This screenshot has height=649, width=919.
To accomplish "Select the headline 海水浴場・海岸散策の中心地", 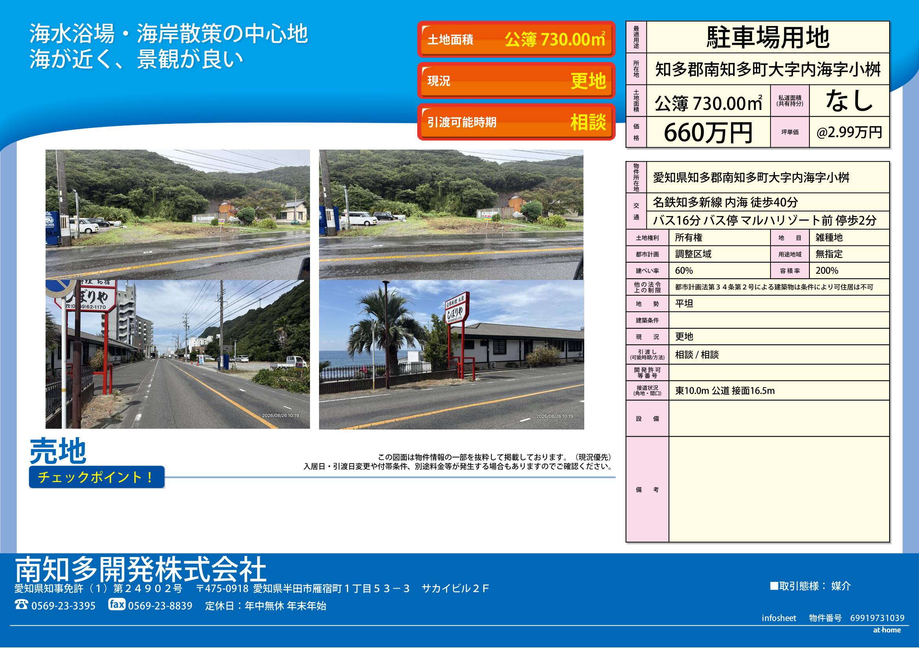I will pyautogui.click(x=169, y=34).
